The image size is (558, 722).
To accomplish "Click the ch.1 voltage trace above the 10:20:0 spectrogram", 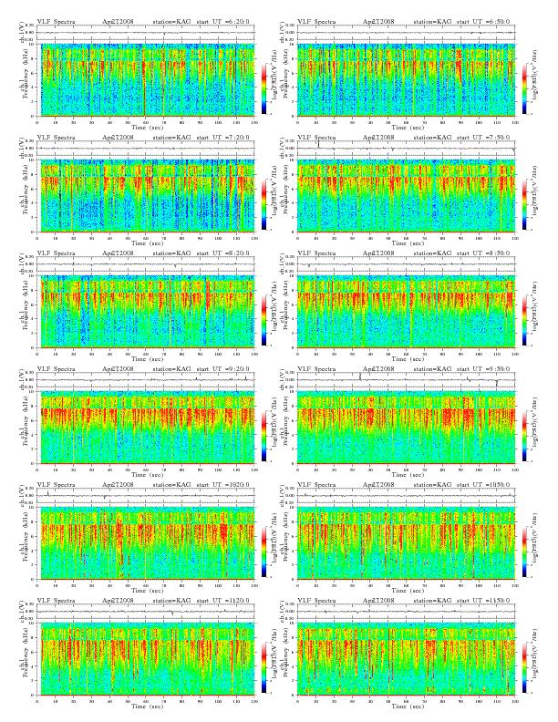I will point(146,495).
